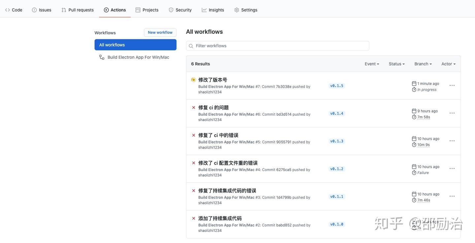
Task: Open the Projects tab
Action: pos(147,10)
